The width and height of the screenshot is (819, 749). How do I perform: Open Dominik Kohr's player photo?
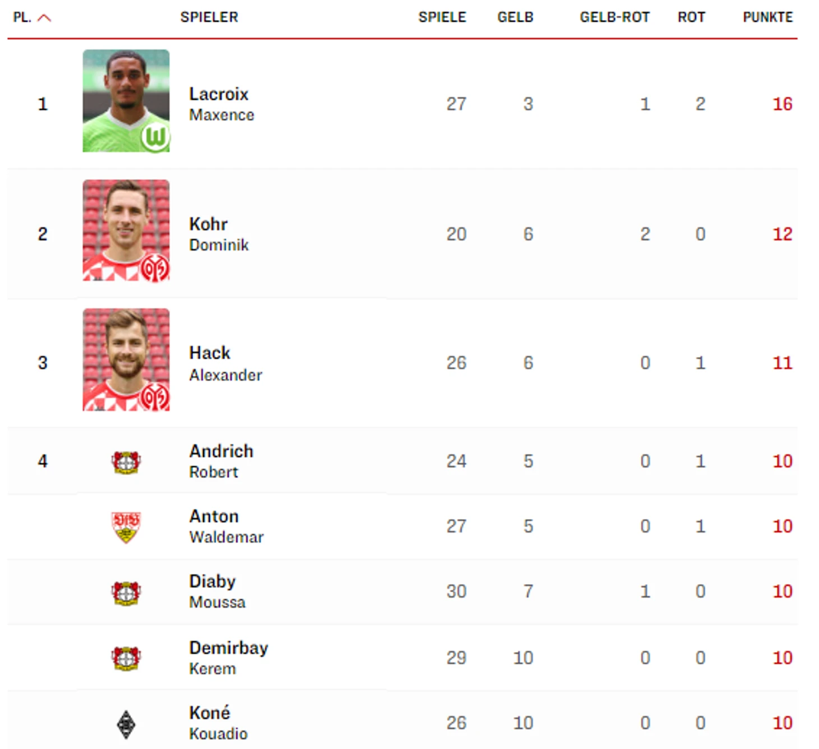pos(126,230)
